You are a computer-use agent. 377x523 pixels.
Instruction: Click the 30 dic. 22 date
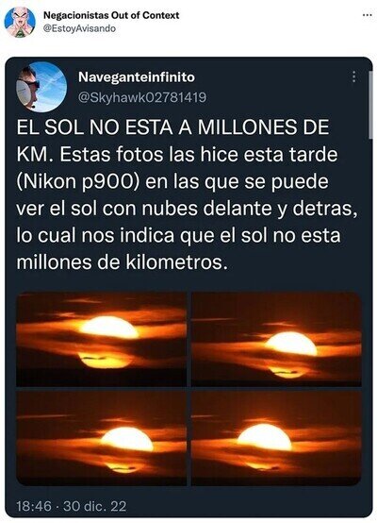95,506
